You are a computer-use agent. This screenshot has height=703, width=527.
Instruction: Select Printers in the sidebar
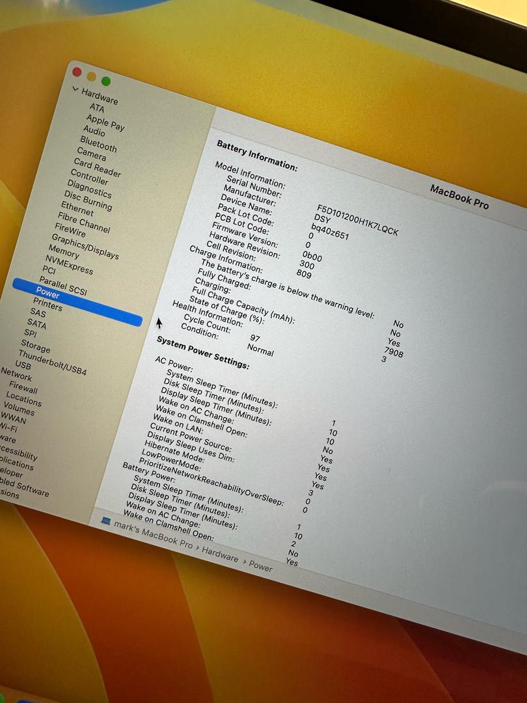point(47,304)
